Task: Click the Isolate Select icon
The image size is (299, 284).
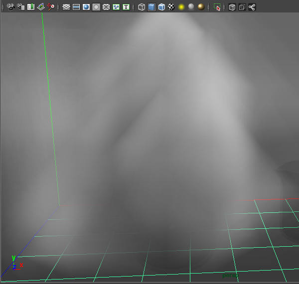Action: pyautogui.click(x=217, y=7)
